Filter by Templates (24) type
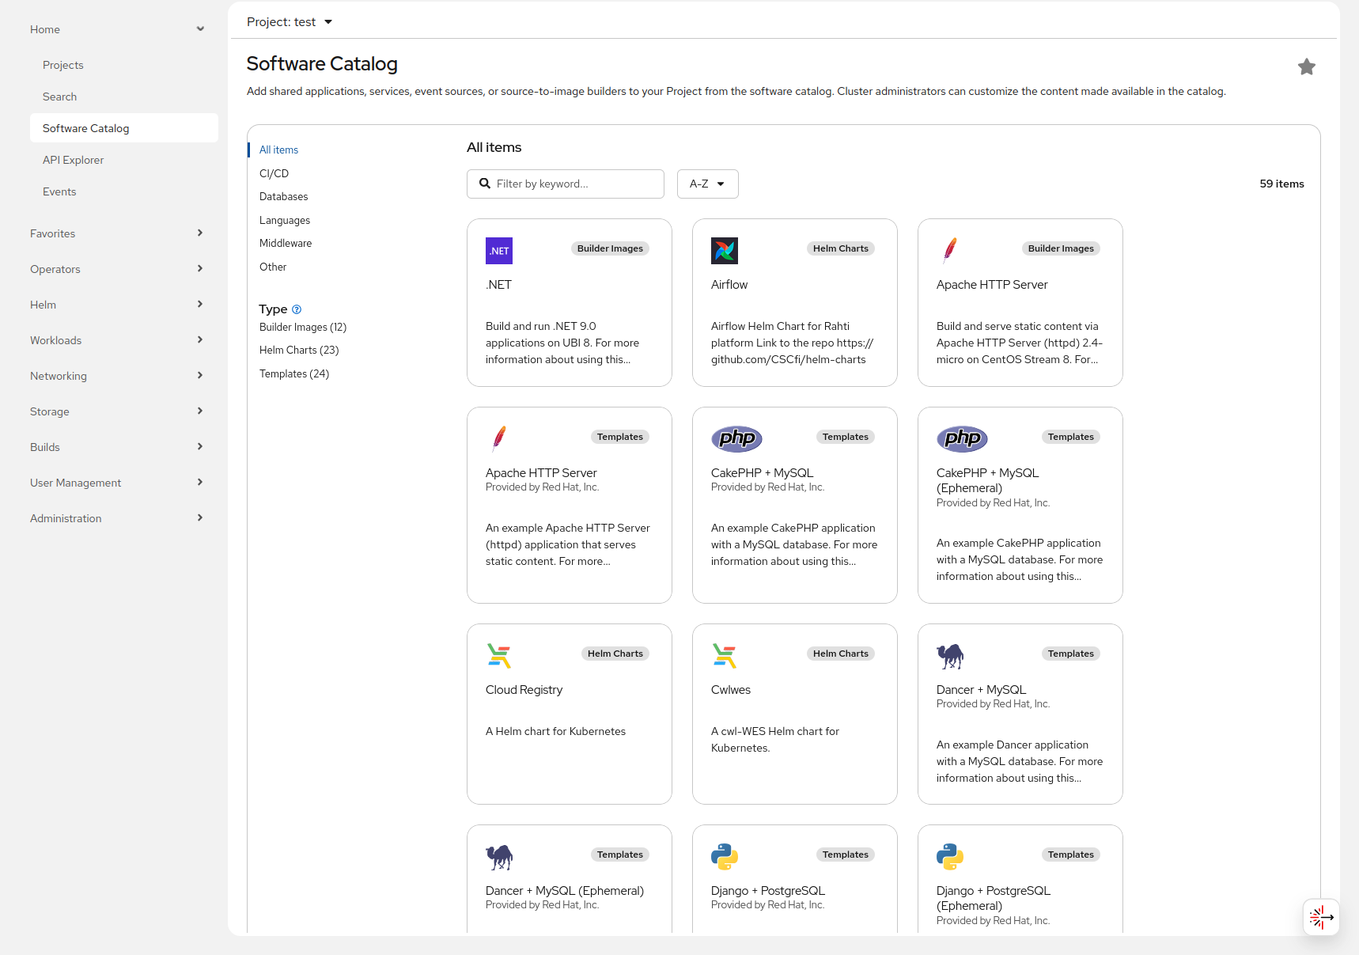 [294, 373]
